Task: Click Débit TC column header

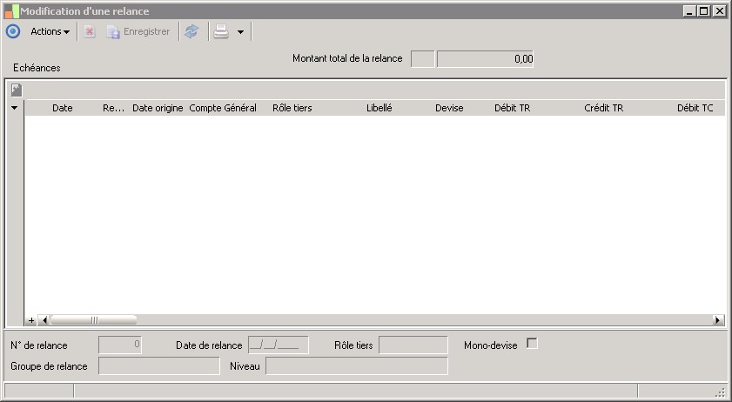Action: point(695,108)
